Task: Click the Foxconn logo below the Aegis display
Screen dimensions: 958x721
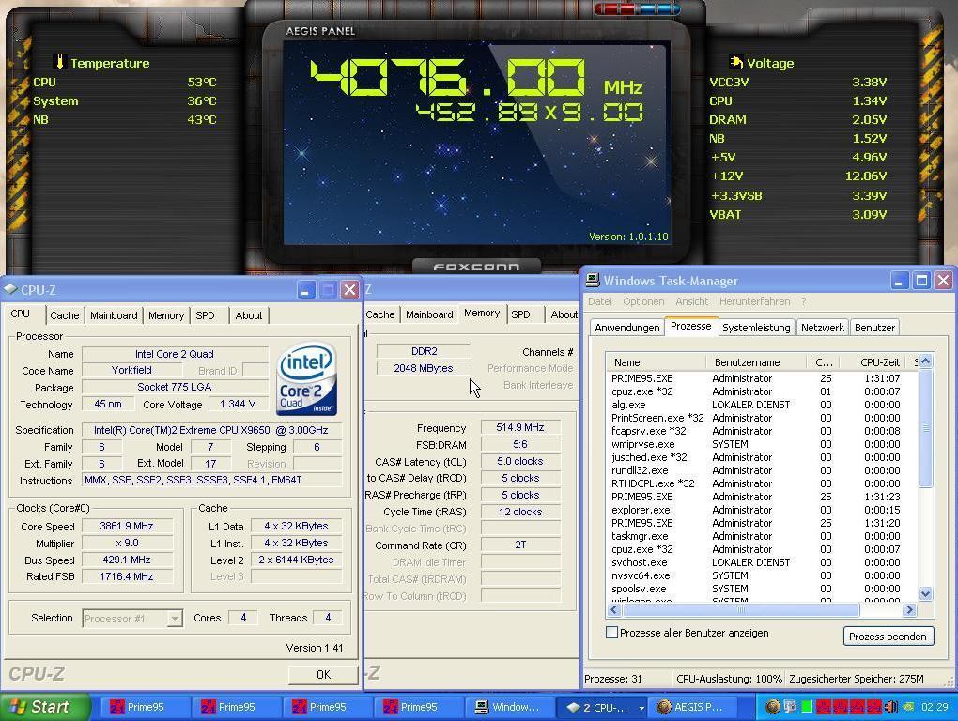Action: click(476, 267)
